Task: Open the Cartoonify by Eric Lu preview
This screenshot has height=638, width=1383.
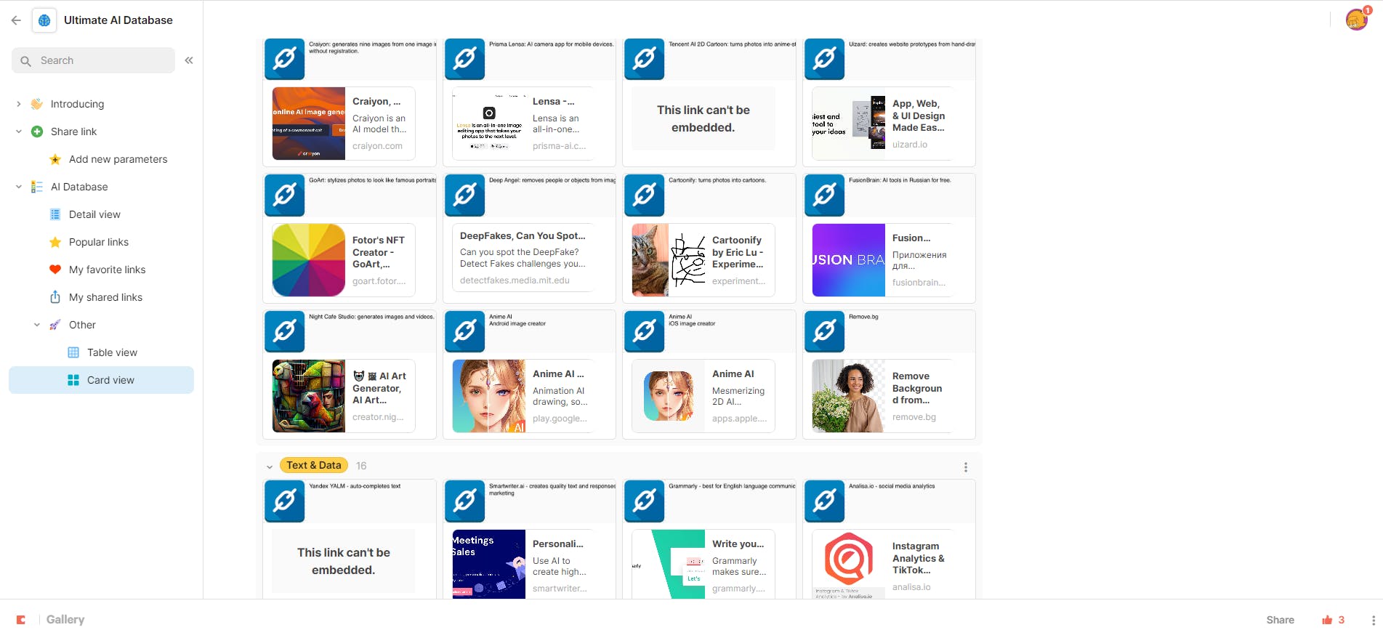Action: click(x=703, y=260)
